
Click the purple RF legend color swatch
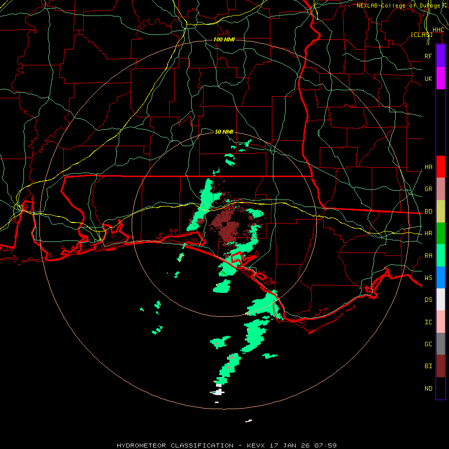pos(441,55)
